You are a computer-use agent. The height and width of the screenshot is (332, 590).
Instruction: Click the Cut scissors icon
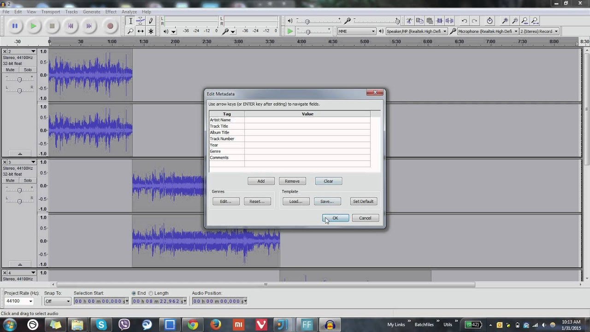click(x=409, y=21)
